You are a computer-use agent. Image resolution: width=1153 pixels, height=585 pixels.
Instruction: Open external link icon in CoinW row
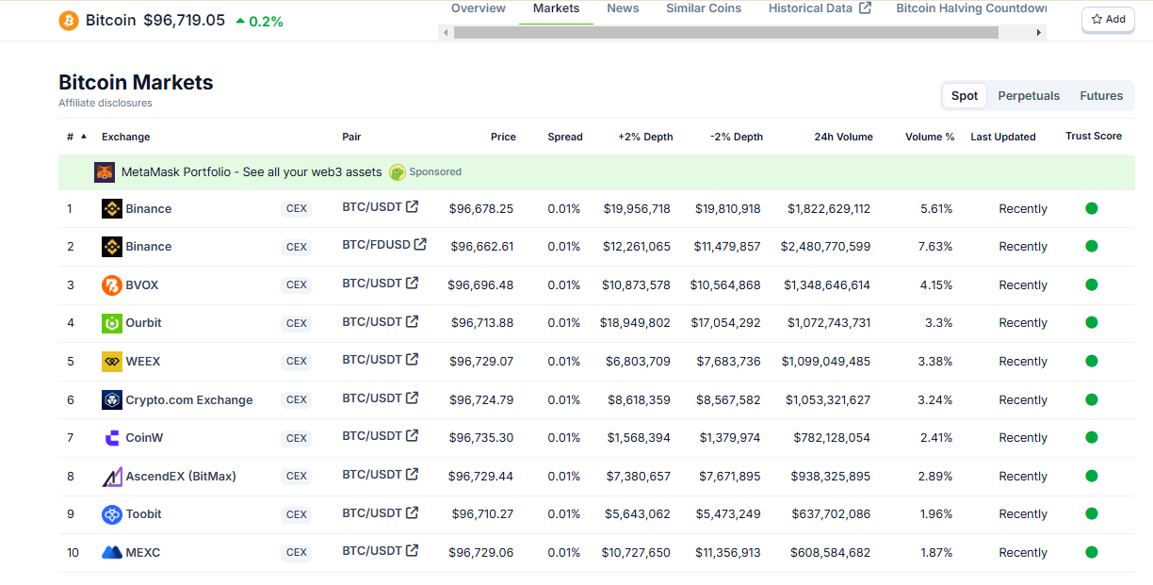click(412, 435)
